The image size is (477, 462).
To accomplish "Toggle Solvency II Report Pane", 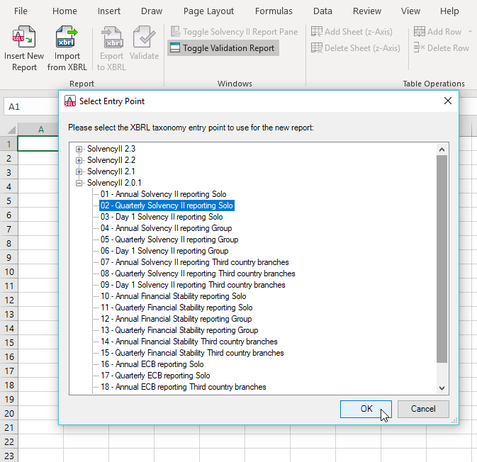I will pyautogui.click(x=234, y=32).
